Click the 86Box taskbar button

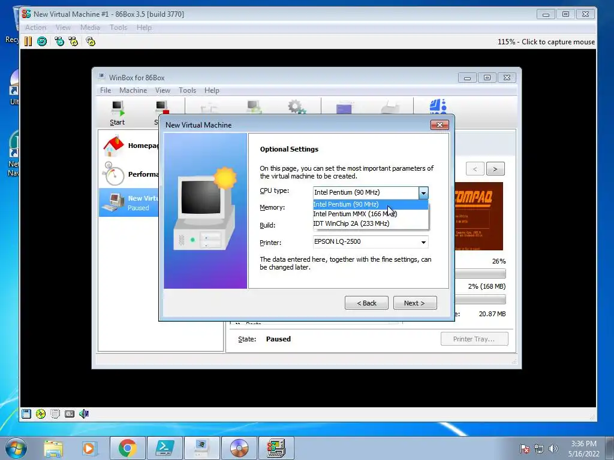276,448
